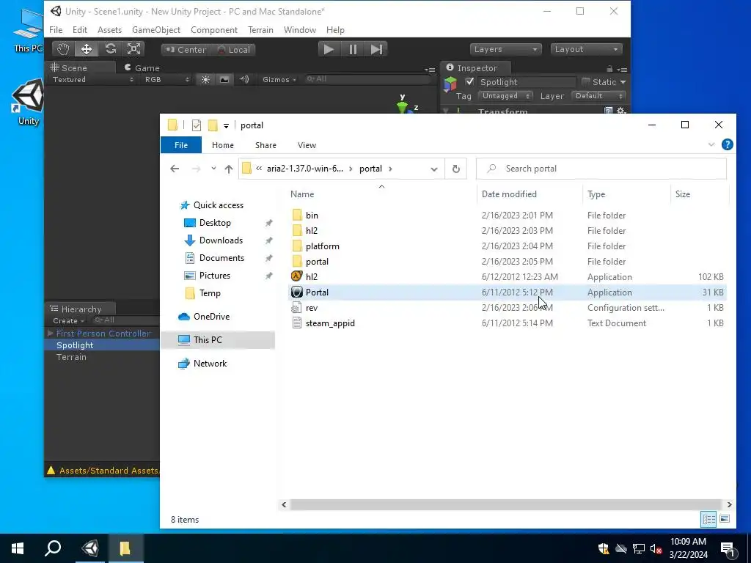Open Unity Component menu
751x563 pixels.
point(214,29)
